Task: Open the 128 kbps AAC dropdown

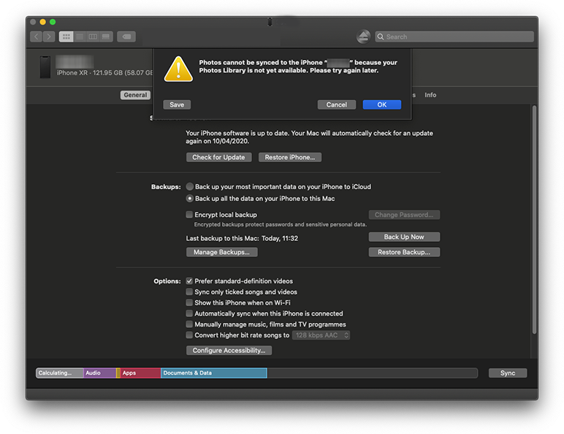Action: coord(321,335)
